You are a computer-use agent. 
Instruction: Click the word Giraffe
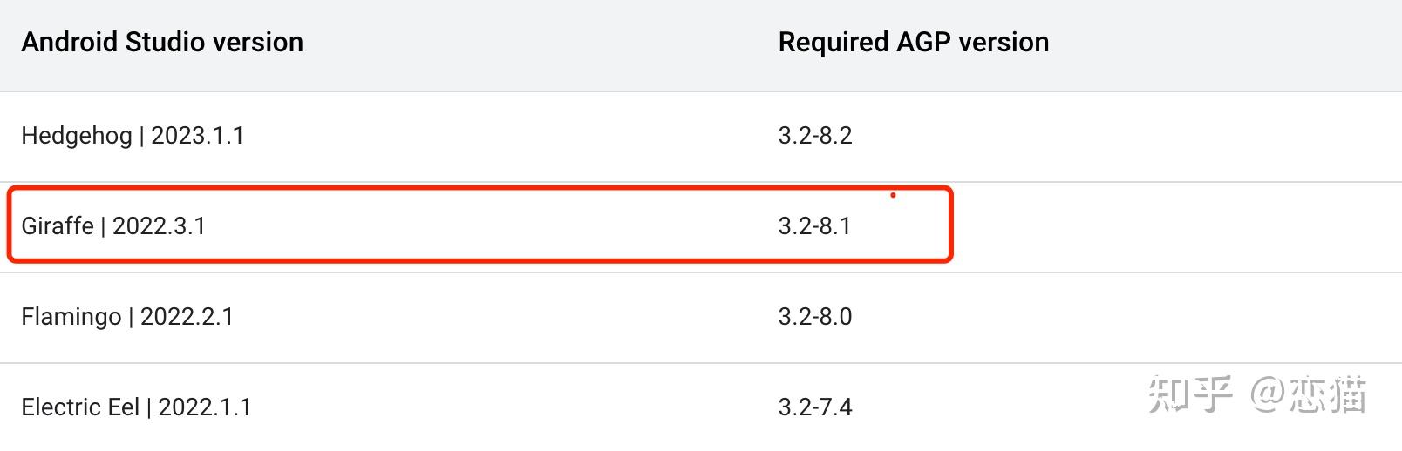(x=58, y=226)
